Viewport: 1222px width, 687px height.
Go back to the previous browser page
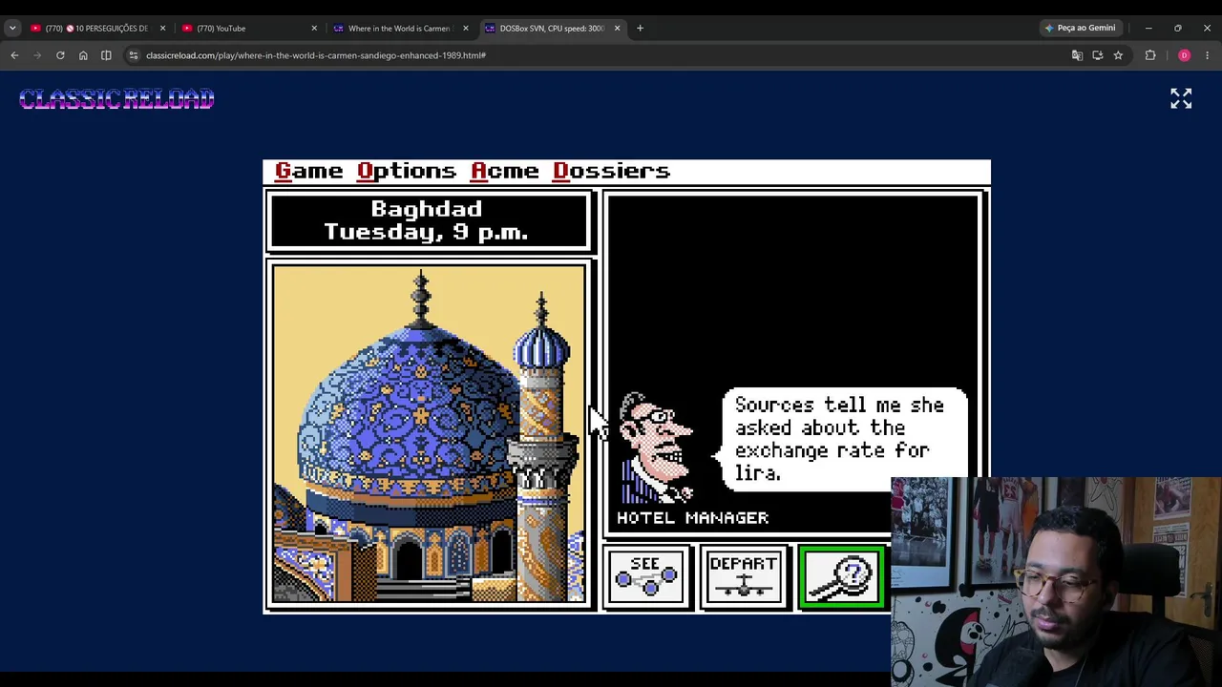(14, 55)
